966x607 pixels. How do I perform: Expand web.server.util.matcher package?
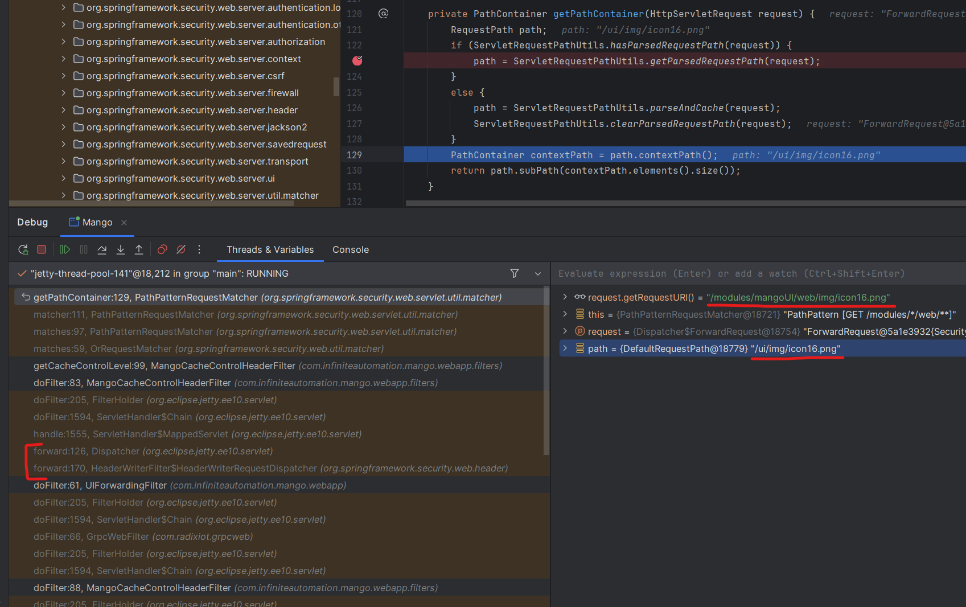point(63,195)
